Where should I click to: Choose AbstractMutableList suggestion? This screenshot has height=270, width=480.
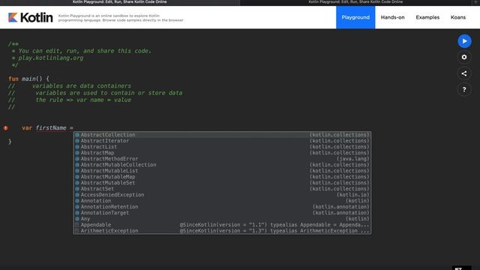[222, 171]
